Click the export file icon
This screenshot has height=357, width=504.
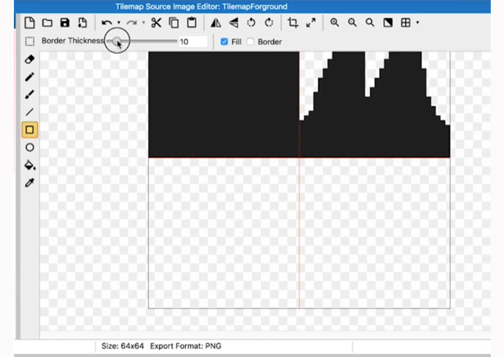click(x=83, y=23)
